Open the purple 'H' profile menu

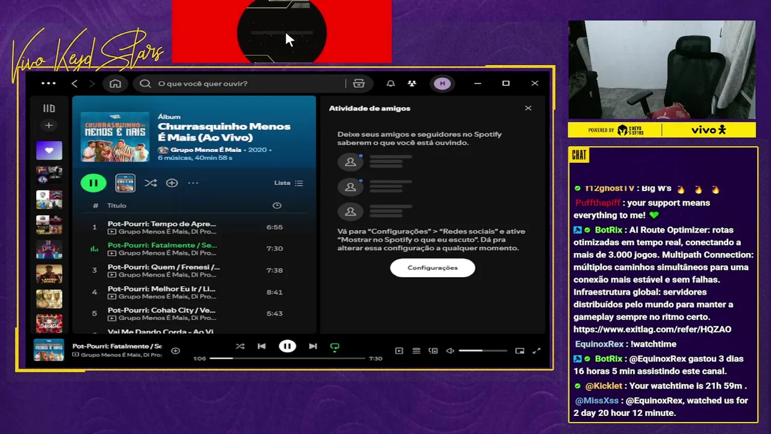[443, 83]
